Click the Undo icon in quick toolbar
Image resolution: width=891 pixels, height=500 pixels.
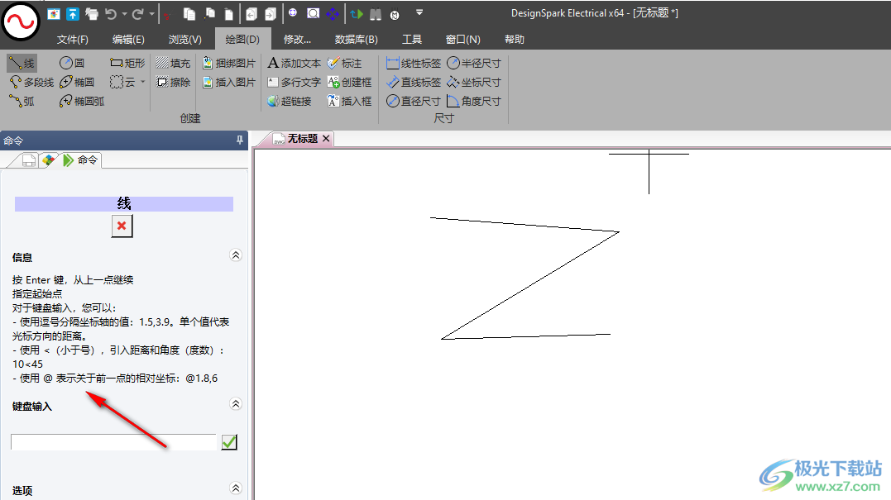111,13
